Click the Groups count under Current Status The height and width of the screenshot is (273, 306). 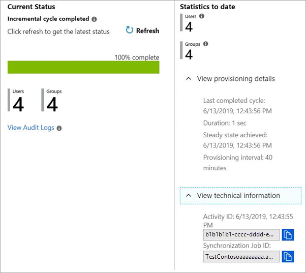52,104
